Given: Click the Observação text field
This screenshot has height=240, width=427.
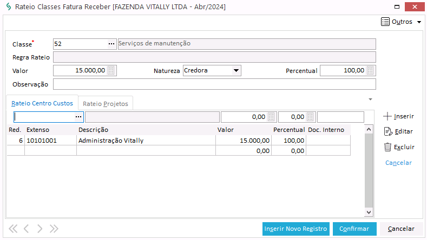Looking at the screenshot, I should pyautogui.click(x=214, y=84).
